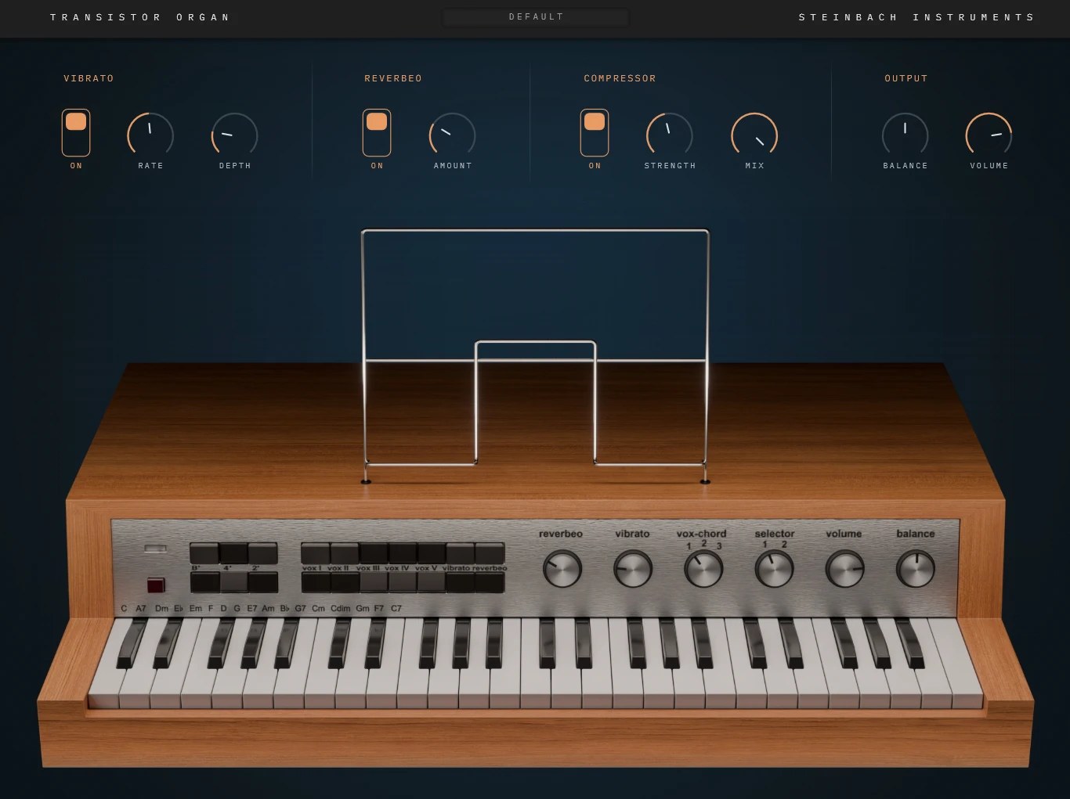Open the DEFAULT preset selector

536,17
